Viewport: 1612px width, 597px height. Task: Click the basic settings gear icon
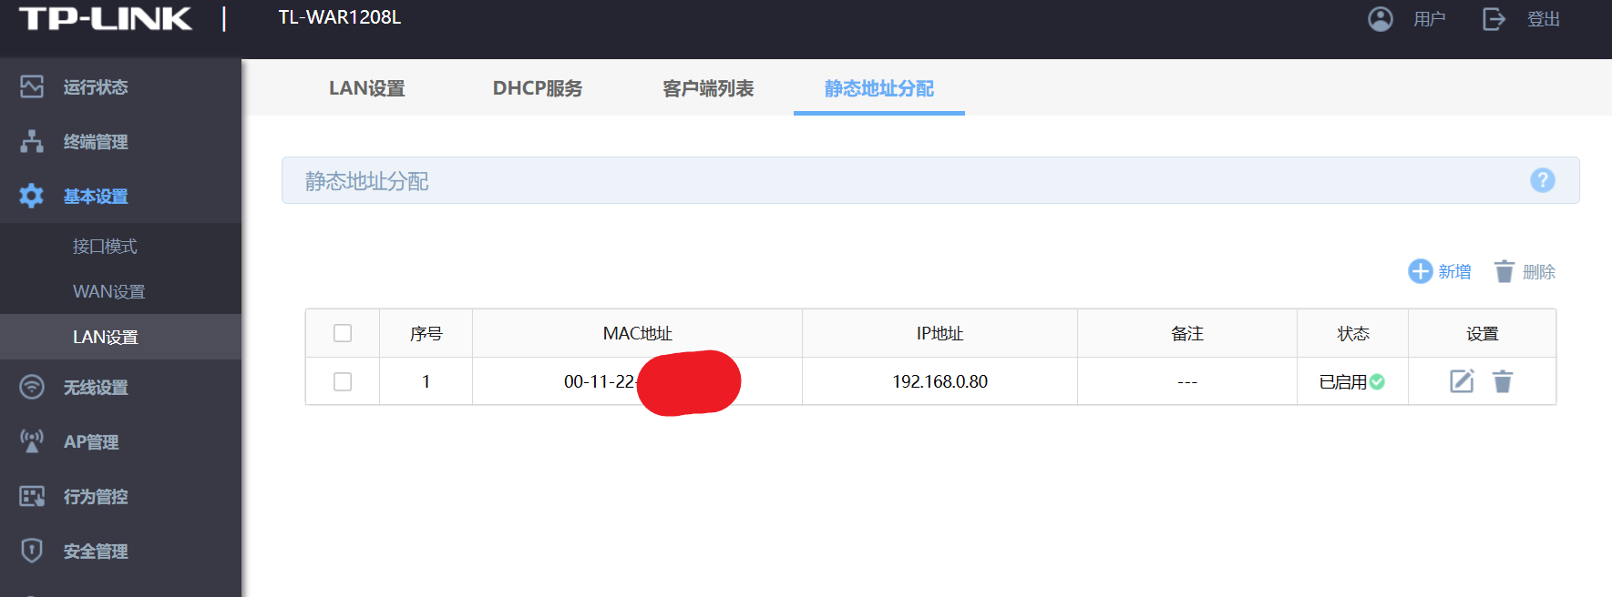32,196
